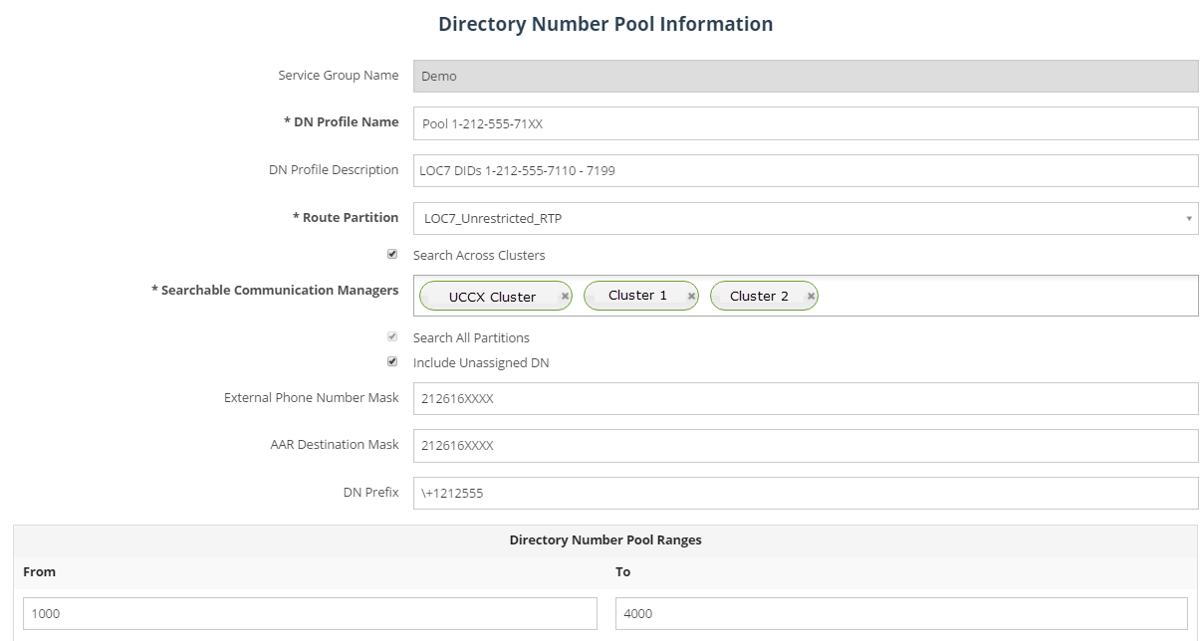Viewport: 1201px width, 641px height.
Task: Edit the DN Prefix field
Action: click(x=806, y=493)
